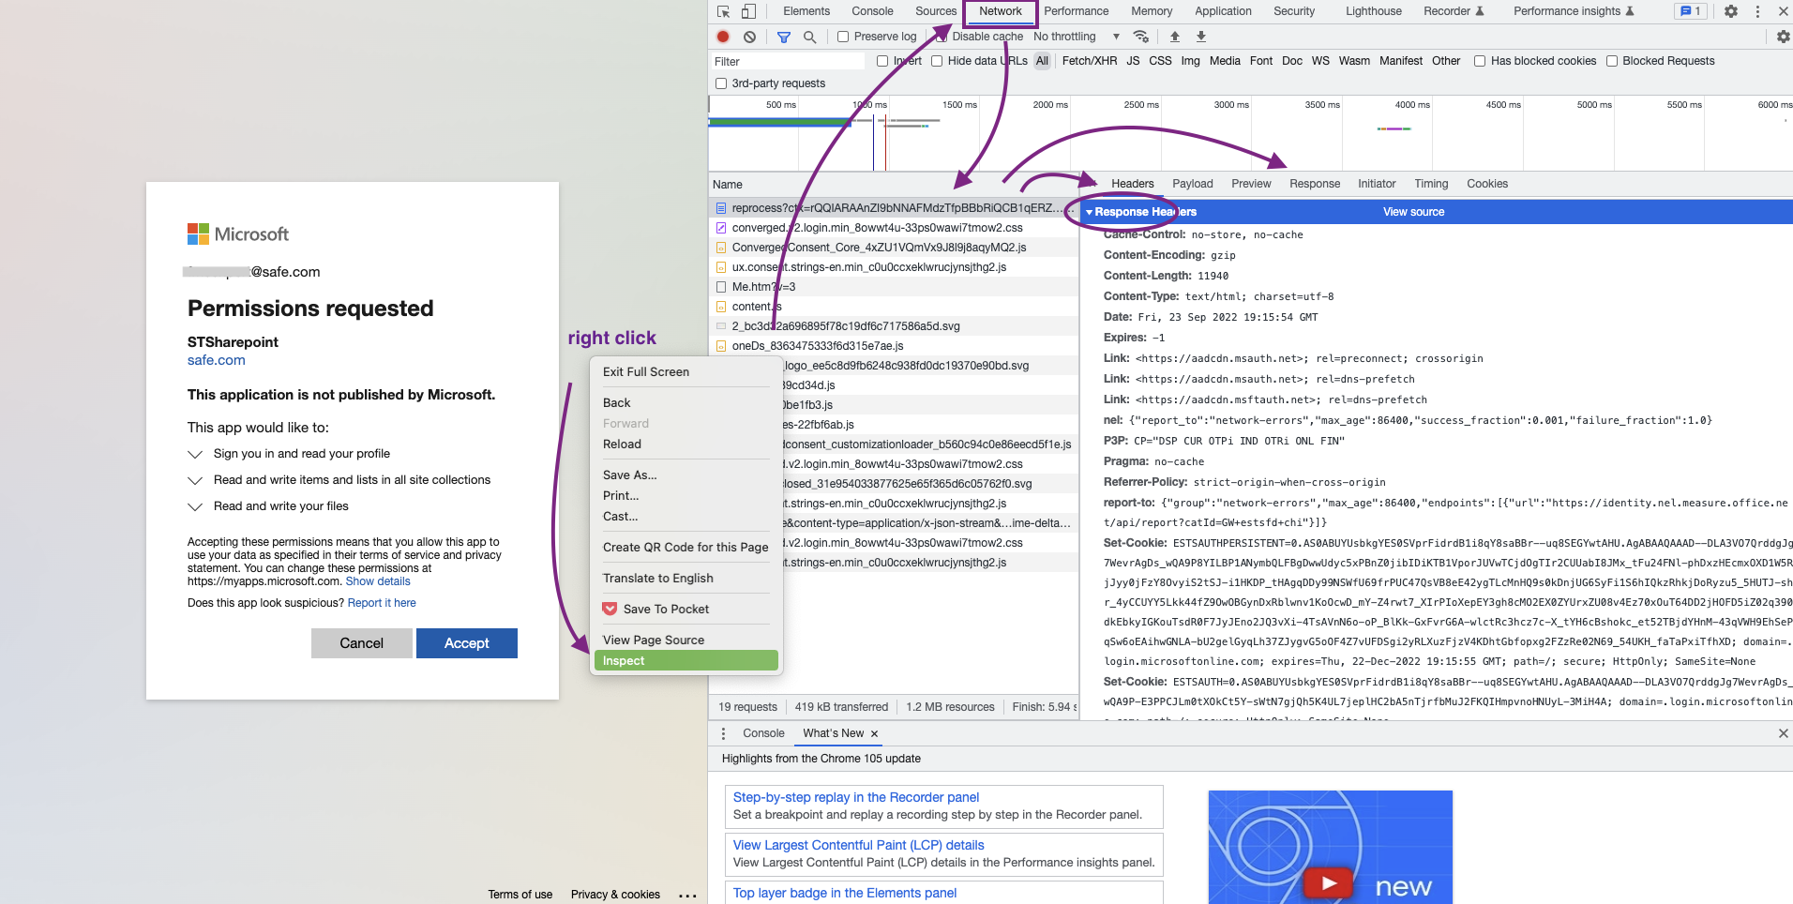
Task: Open DevTools settings gear
Action: coord(1731,11)
